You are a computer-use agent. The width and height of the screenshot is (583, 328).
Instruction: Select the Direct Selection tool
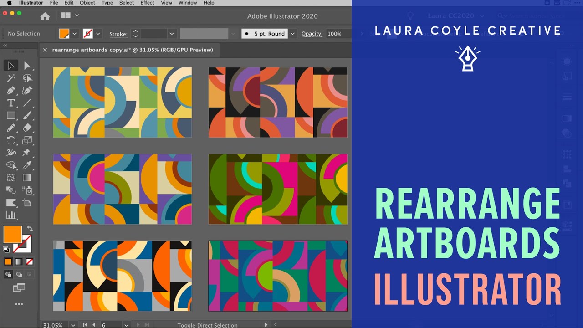click(x=27, y=66)
